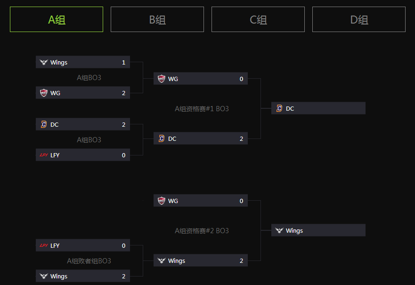The width and height of the screenshot is (415, 285).
Task: Click Wings logo in first-round top match
Action: click(44, 62)
